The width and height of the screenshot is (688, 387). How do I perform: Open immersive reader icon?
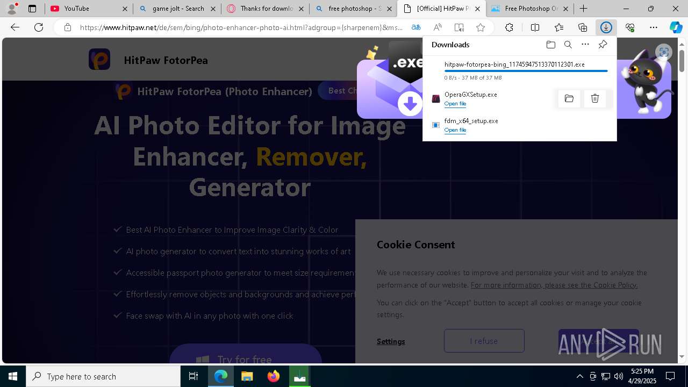(459, 27)
